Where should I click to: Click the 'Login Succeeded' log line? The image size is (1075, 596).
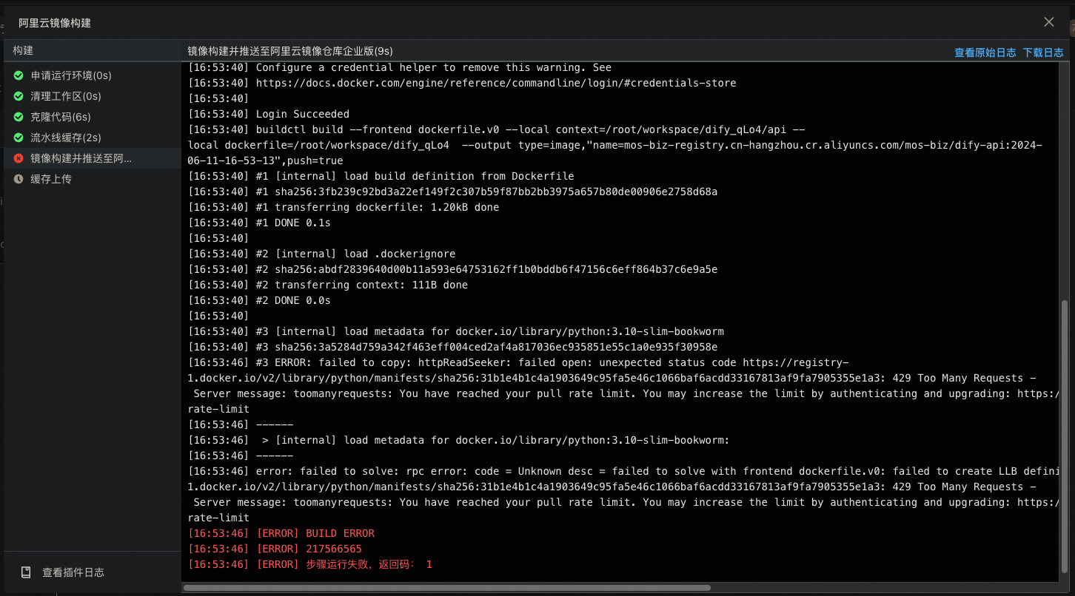click(269, 114)
